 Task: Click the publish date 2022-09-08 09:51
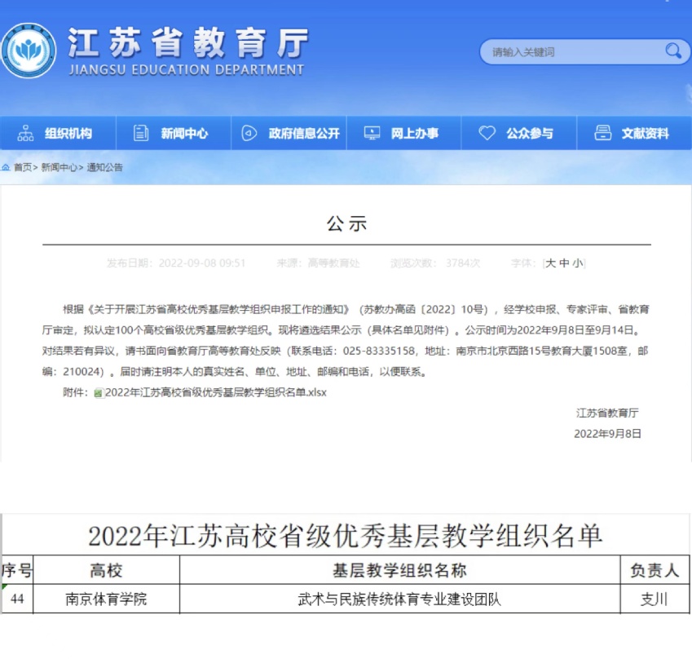click(x=201, y=263)
